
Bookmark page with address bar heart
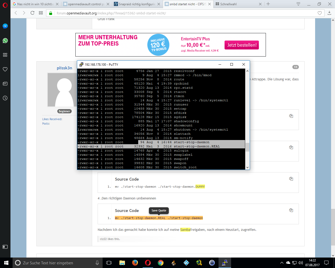320,13
